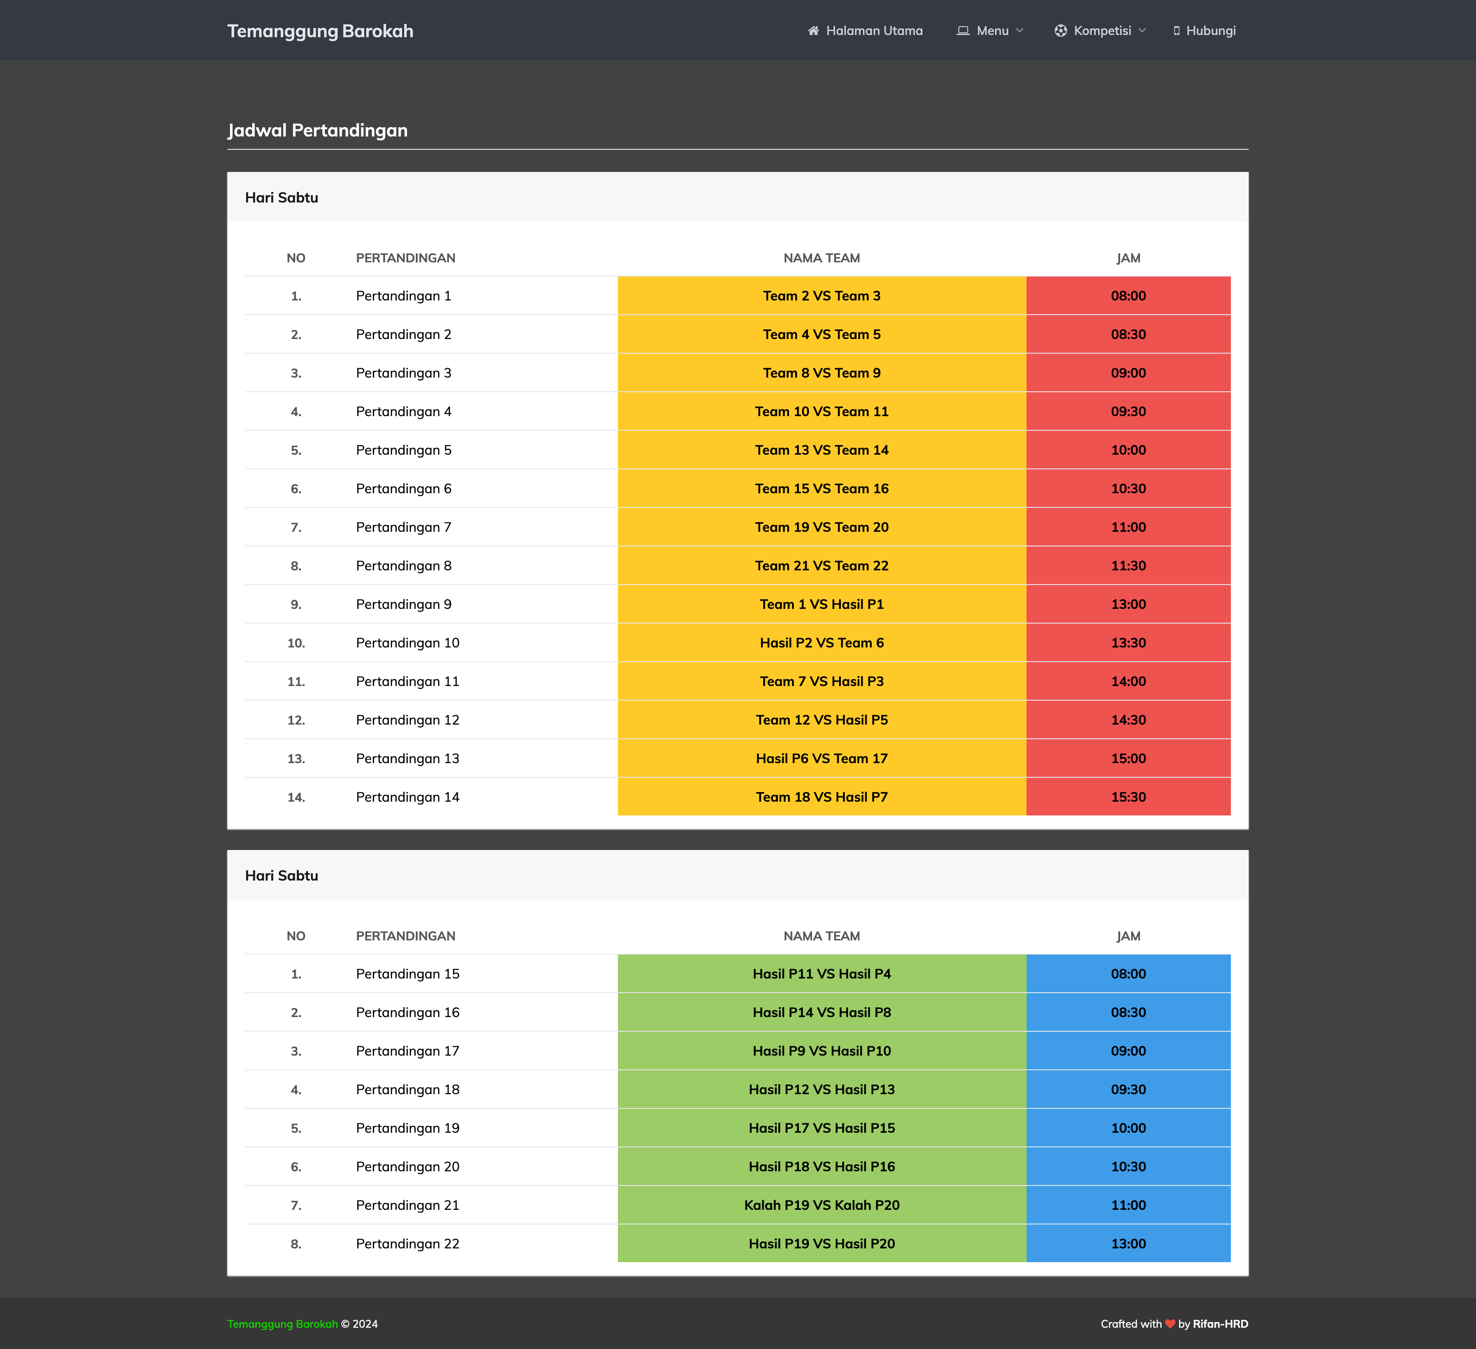Viewport: 1476px width, 1349px height.
Task: Select the Pertandingan 14 row
Action: [x=408, y=797]
